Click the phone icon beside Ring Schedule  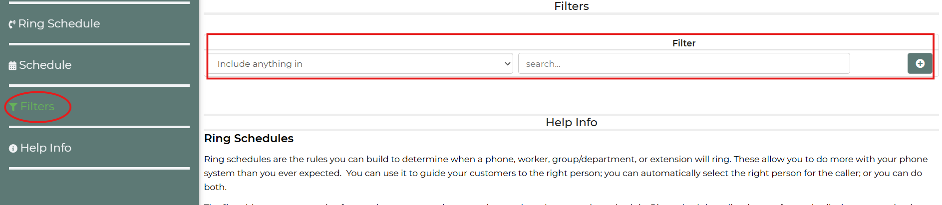point(12,24)
